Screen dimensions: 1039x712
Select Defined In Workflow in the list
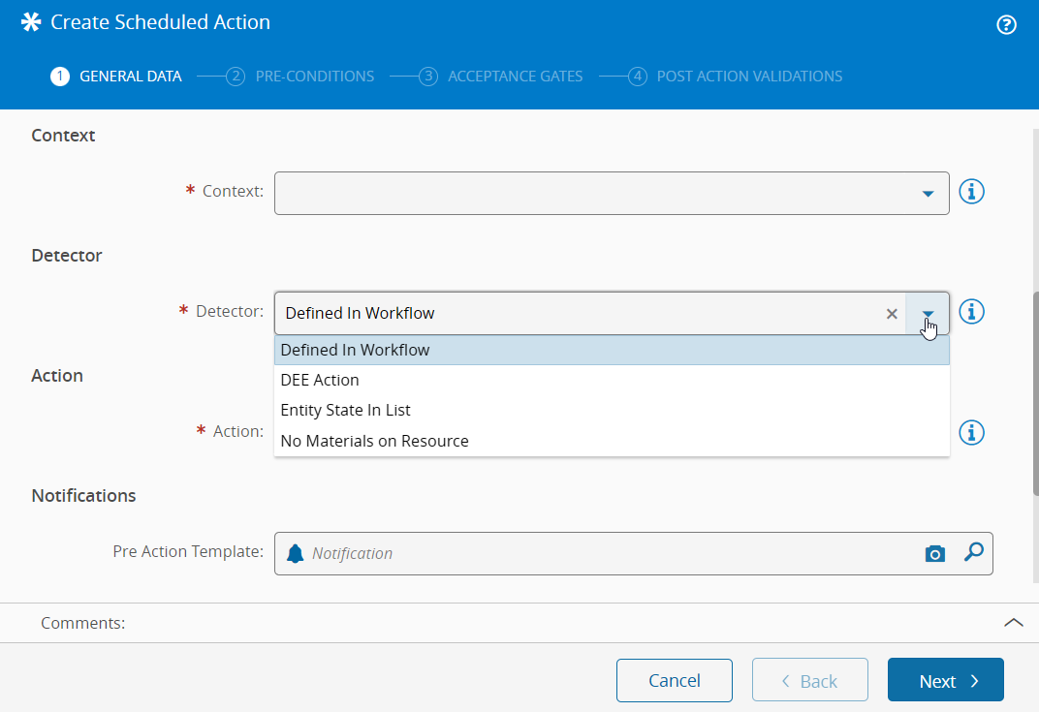tap(355, 350)
